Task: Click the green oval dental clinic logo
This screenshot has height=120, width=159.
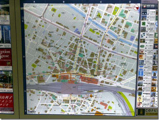Action: (142, 46)
